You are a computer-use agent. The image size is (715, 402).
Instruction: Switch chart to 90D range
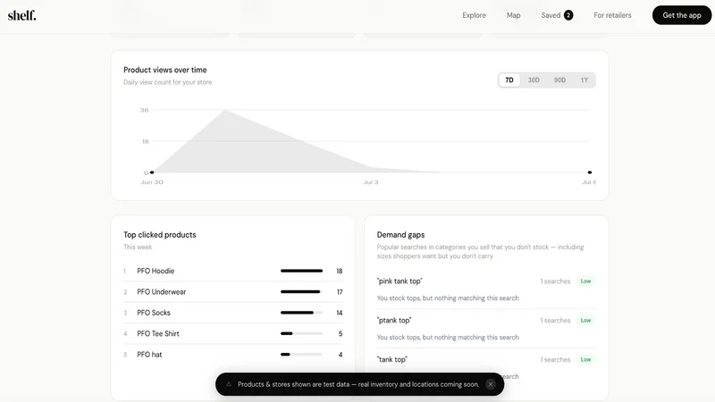559,80
